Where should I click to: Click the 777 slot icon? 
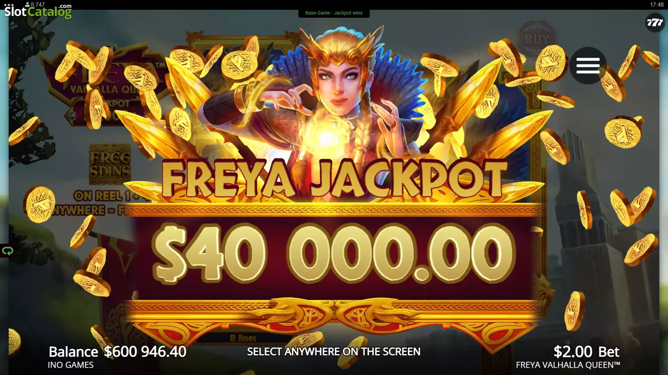click(x=655, y=23)
